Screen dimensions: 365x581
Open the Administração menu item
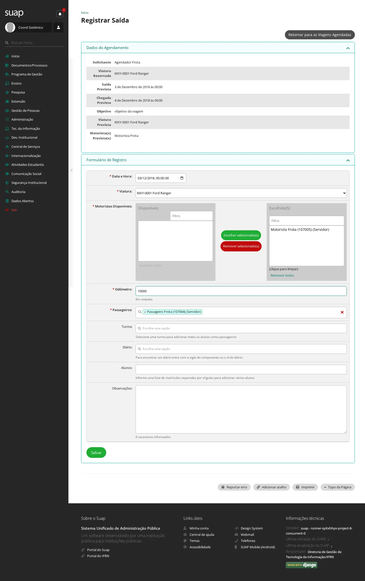click(22, 119)
